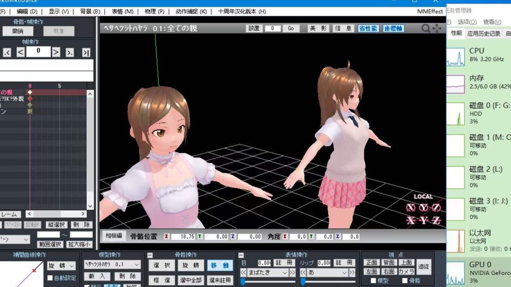
Task: Tick the 骨骼 checkbox in 視点 panel
Action: pos(404,281)
